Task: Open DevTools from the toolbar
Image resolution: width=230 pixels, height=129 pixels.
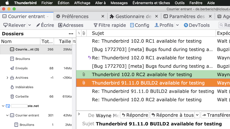Action: 197,25
